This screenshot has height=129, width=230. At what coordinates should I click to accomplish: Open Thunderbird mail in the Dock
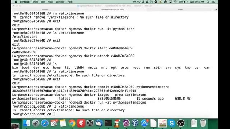coord(99,123)
